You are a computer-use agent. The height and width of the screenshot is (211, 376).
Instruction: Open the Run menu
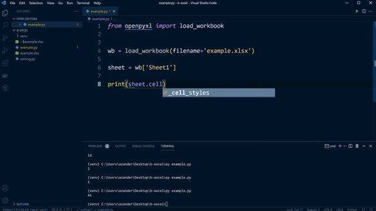click(x=70, y=3)
